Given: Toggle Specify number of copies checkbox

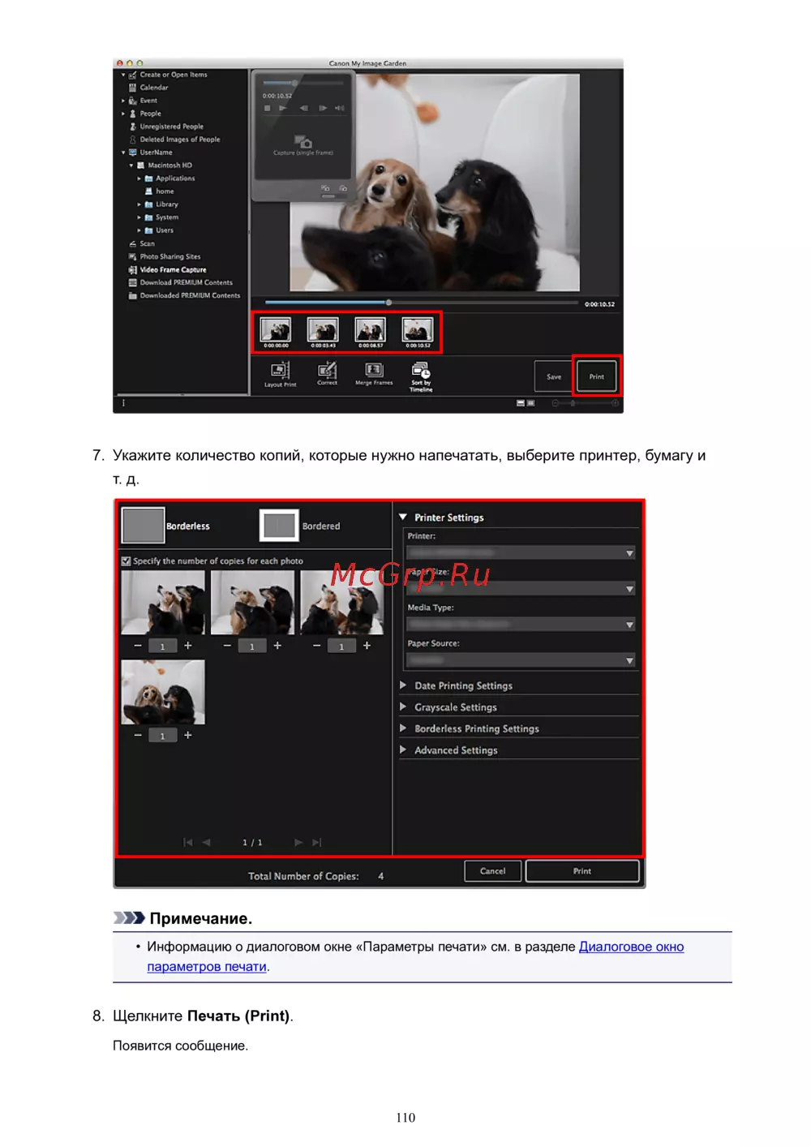Looking at the screenshot, I should tap(126, 561).
